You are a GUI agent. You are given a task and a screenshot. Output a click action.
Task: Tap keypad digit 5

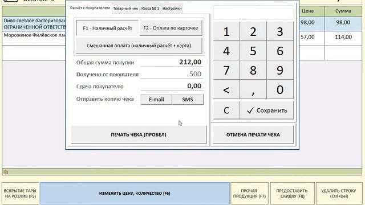click(x=253, y=51)
